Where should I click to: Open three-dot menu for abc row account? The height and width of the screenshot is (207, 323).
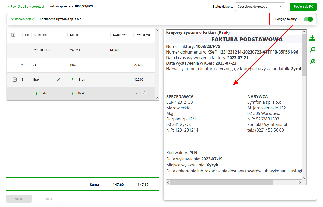(72, 93)
